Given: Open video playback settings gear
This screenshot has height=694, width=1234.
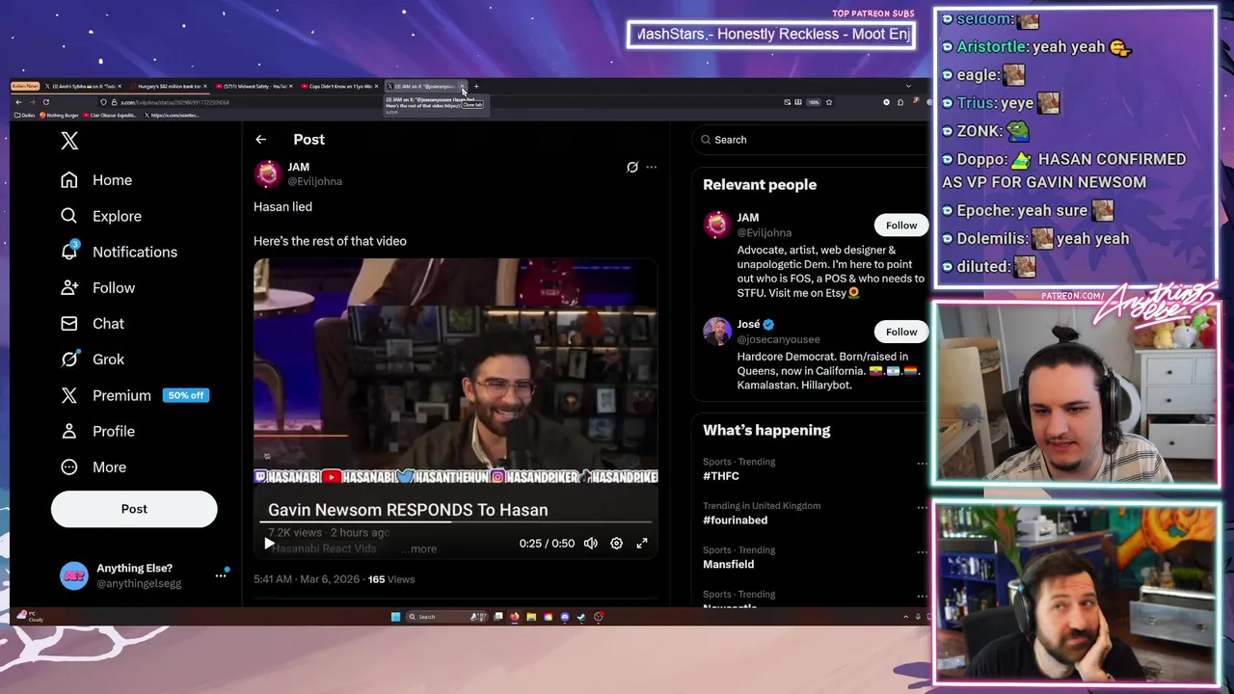Looking at the screenshot, I should pos(616,544).
